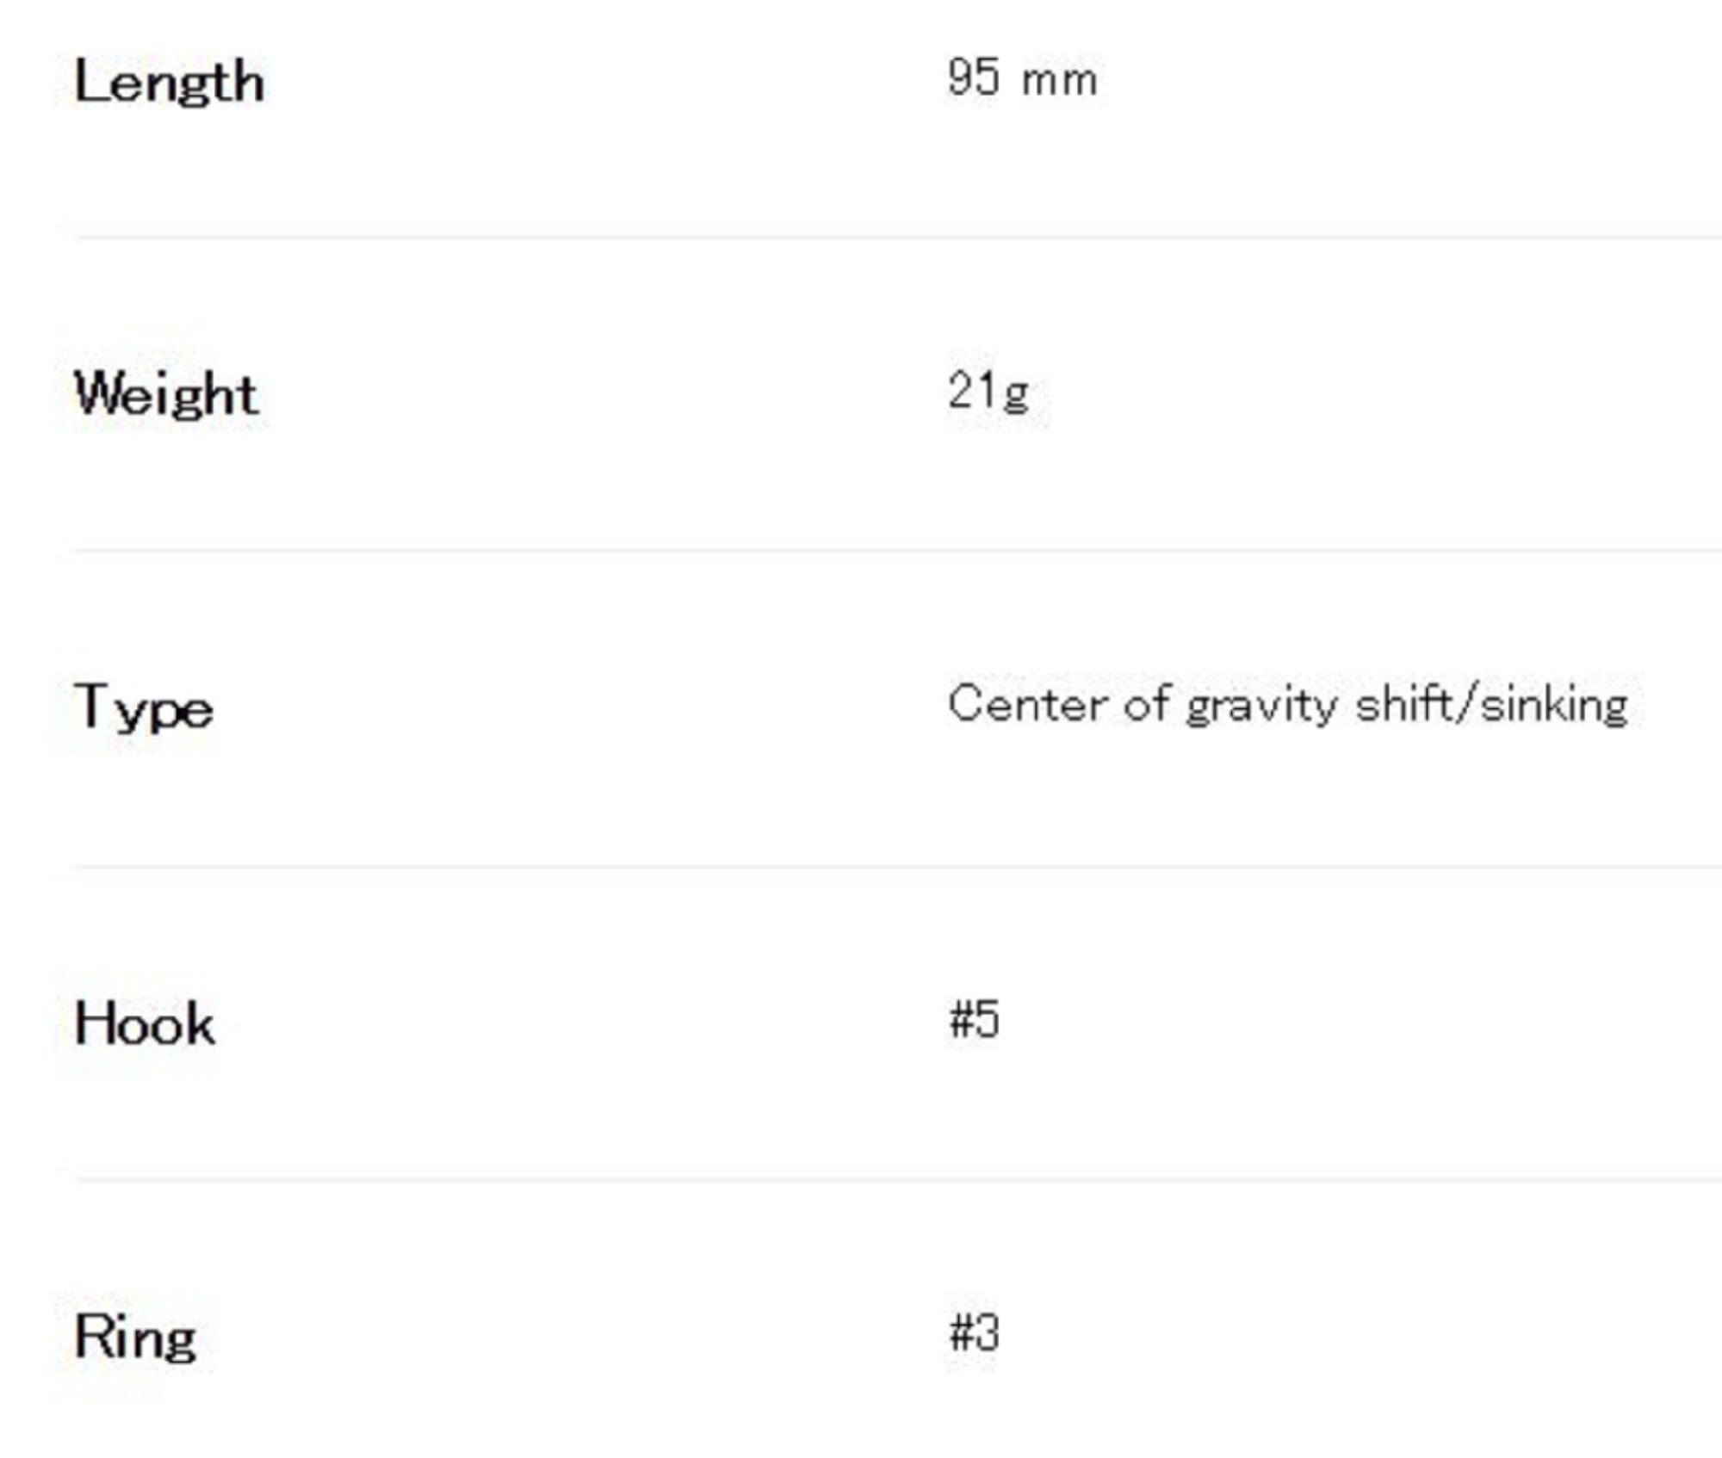This screenshot has height=1458, width=1722.
Task: Click the divider line below Length row
Action: pos(895,237)
